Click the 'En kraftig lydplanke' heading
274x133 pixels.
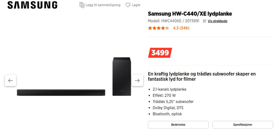click(x=202, y=76)
